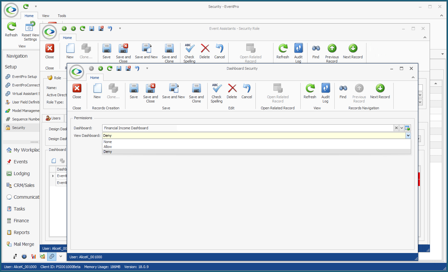Open View Dashboard dropdown arrow
448x272 pixels.
click(408, 136)
